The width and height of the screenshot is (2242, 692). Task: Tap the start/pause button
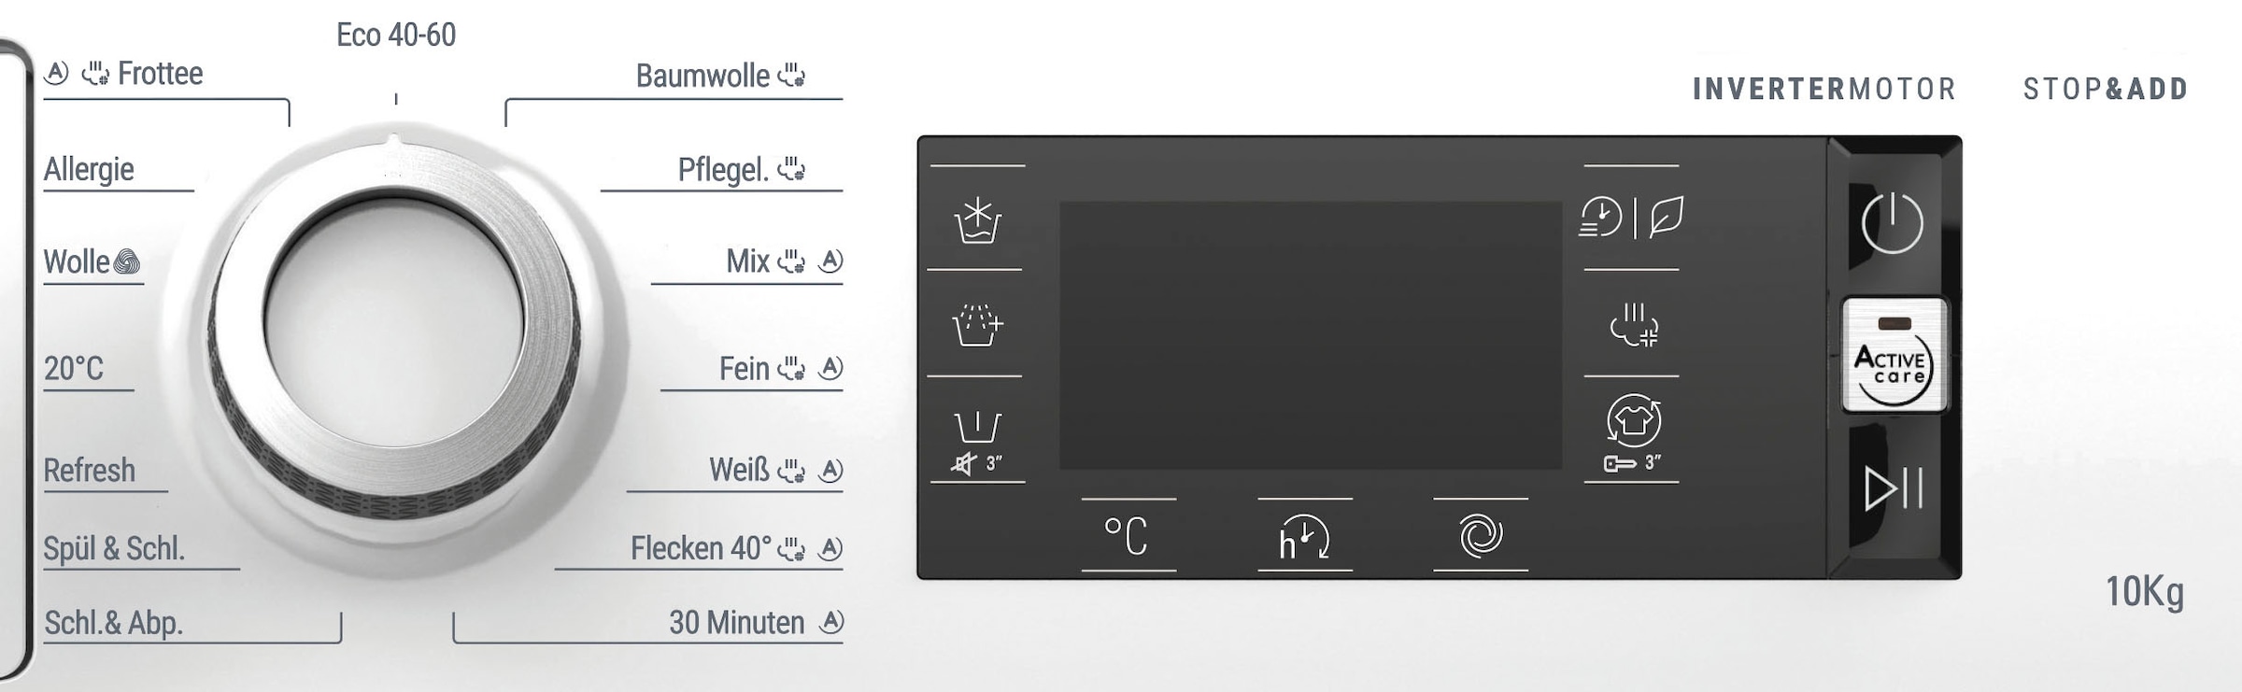coord(1894,488)
